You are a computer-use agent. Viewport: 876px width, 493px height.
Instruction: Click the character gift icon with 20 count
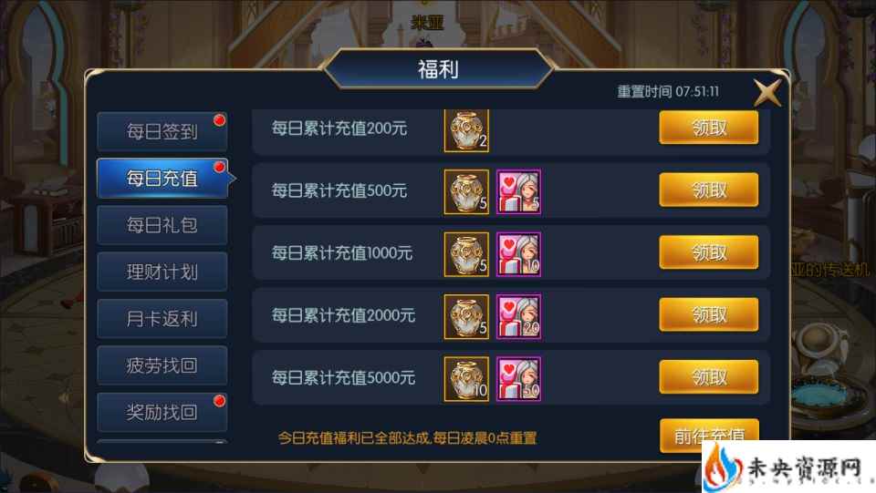click(x=518, y=317)
